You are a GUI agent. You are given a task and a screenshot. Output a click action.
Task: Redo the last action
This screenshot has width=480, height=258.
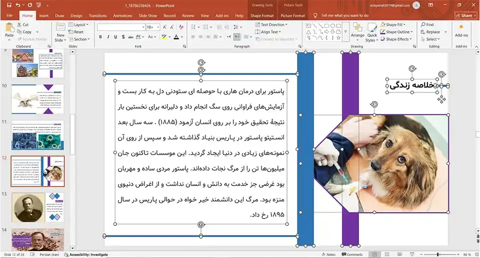29,5
